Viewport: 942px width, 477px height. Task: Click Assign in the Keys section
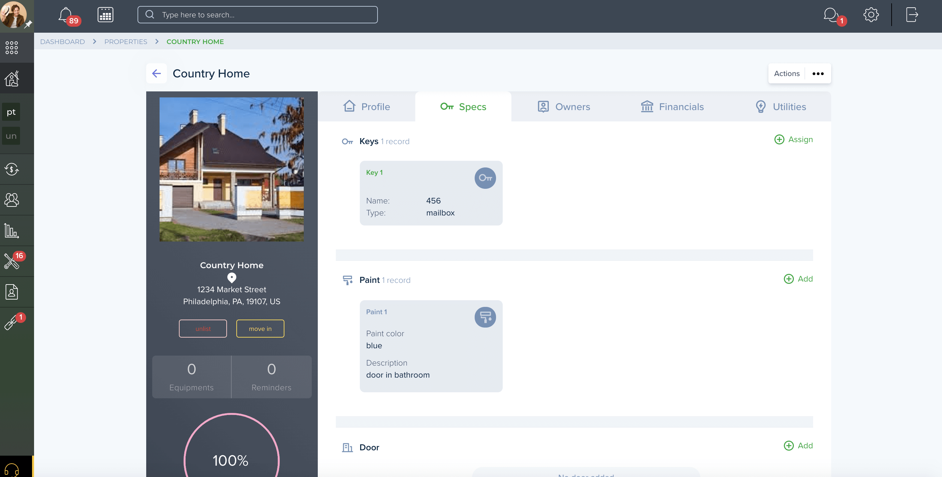(x=793, y=139)
